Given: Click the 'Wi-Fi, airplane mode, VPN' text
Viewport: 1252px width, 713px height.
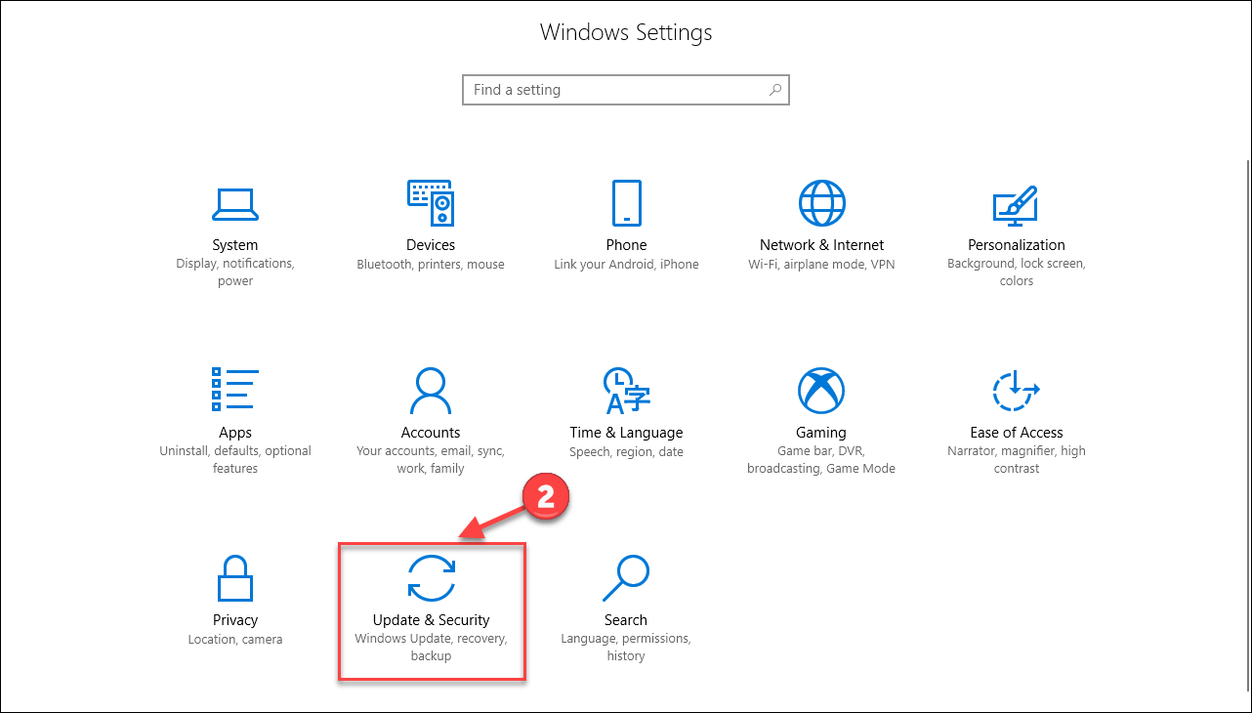Looking at the screenshot, I should pyautogui.click(x=821, y=264).
